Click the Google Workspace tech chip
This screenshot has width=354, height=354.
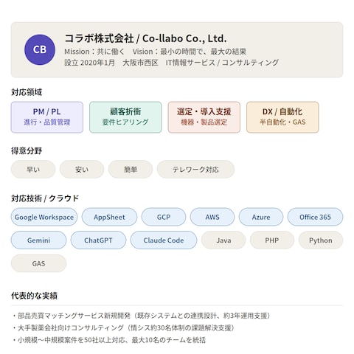click(x=44, y=217)
